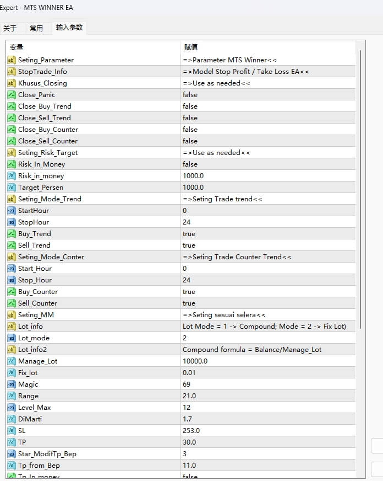Image resolution: width=383 pixels, height=481 pixels.
Task: Click the vertical scrollbar of parameter list
Action: pos(361,188)
